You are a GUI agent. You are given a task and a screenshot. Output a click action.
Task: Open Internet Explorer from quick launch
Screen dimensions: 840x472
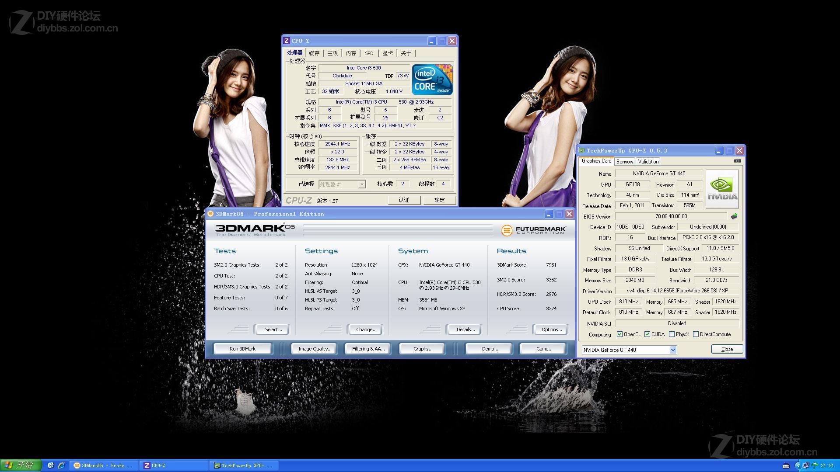click(61, 465)
